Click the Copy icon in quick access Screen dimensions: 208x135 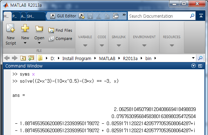point(107,16)
